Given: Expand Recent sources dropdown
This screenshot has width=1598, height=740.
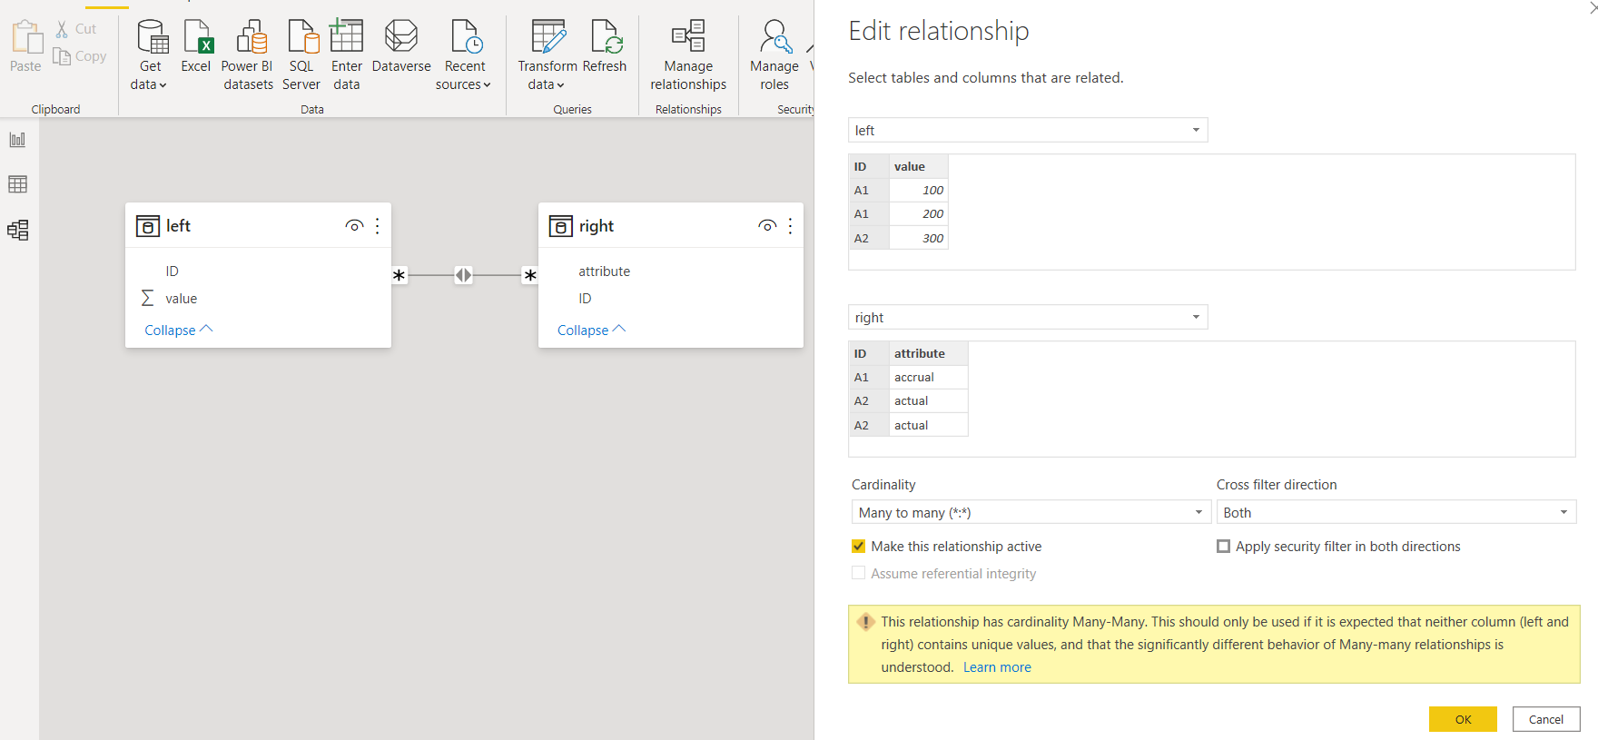Looking at the screenshot, I should pos(463,75).
